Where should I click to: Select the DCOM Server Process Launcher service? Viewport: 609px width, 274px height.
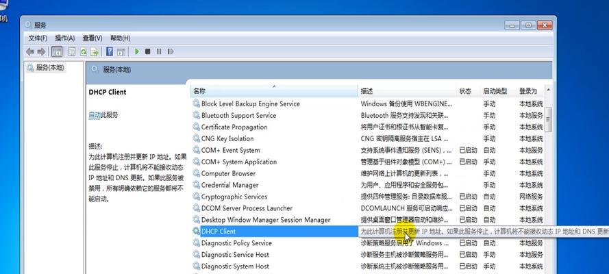368,208
